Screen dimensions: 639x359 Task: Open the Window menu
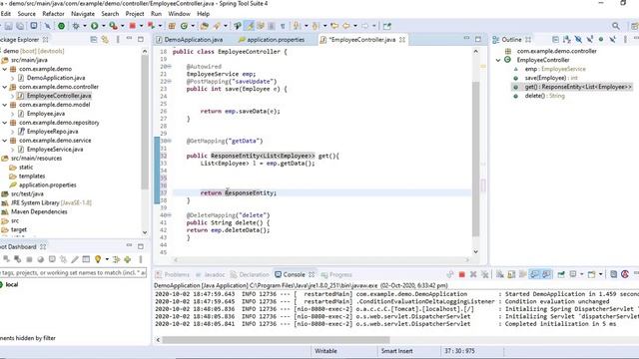click(x=180, y=14)
